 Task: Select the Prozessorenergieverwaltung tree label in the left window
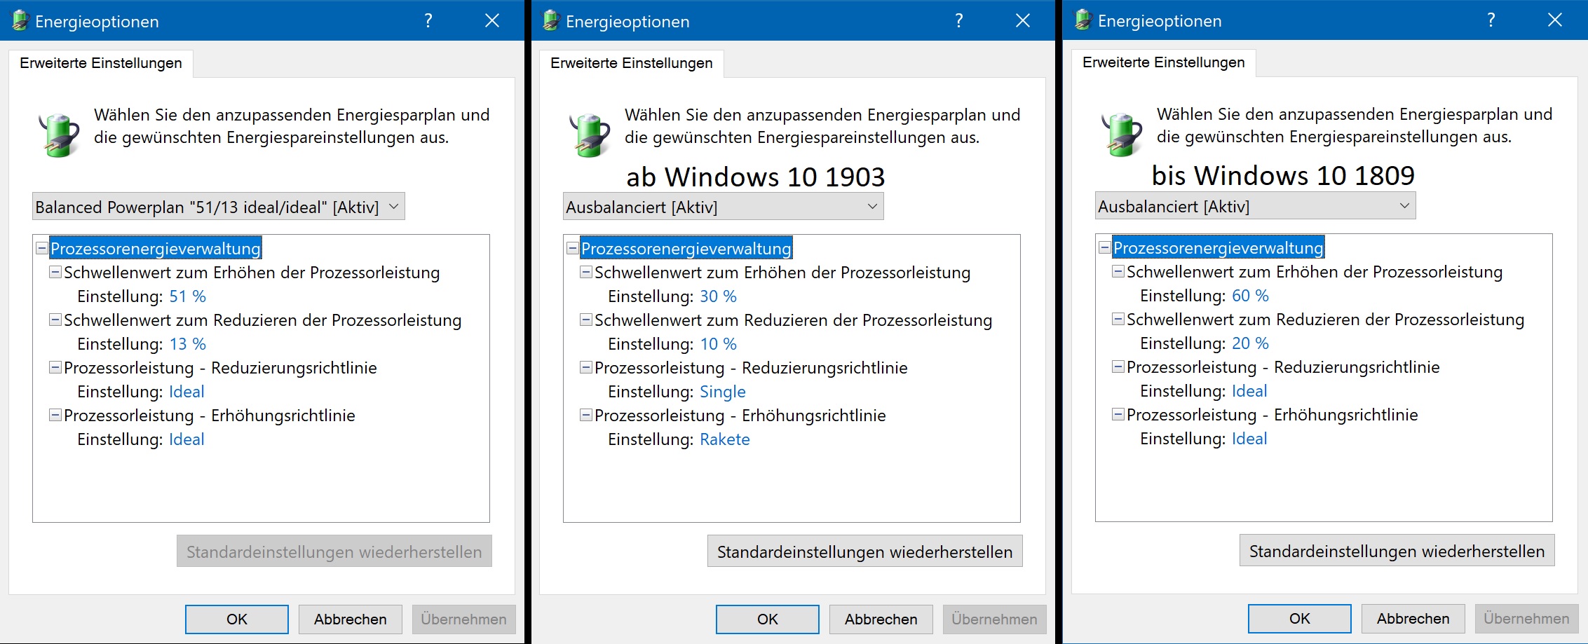pos(156,249)
